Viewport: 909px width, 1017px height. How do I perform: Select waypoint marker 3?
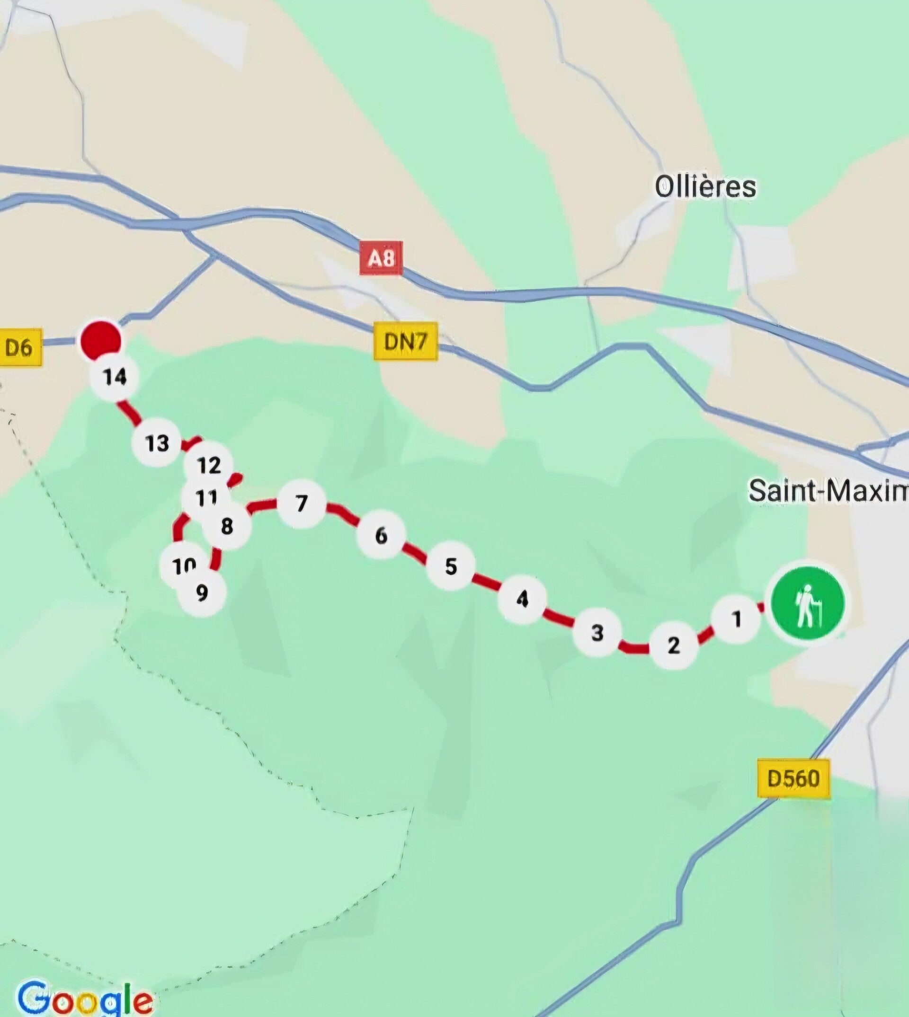pyautogui.click(x=597, y=633)
